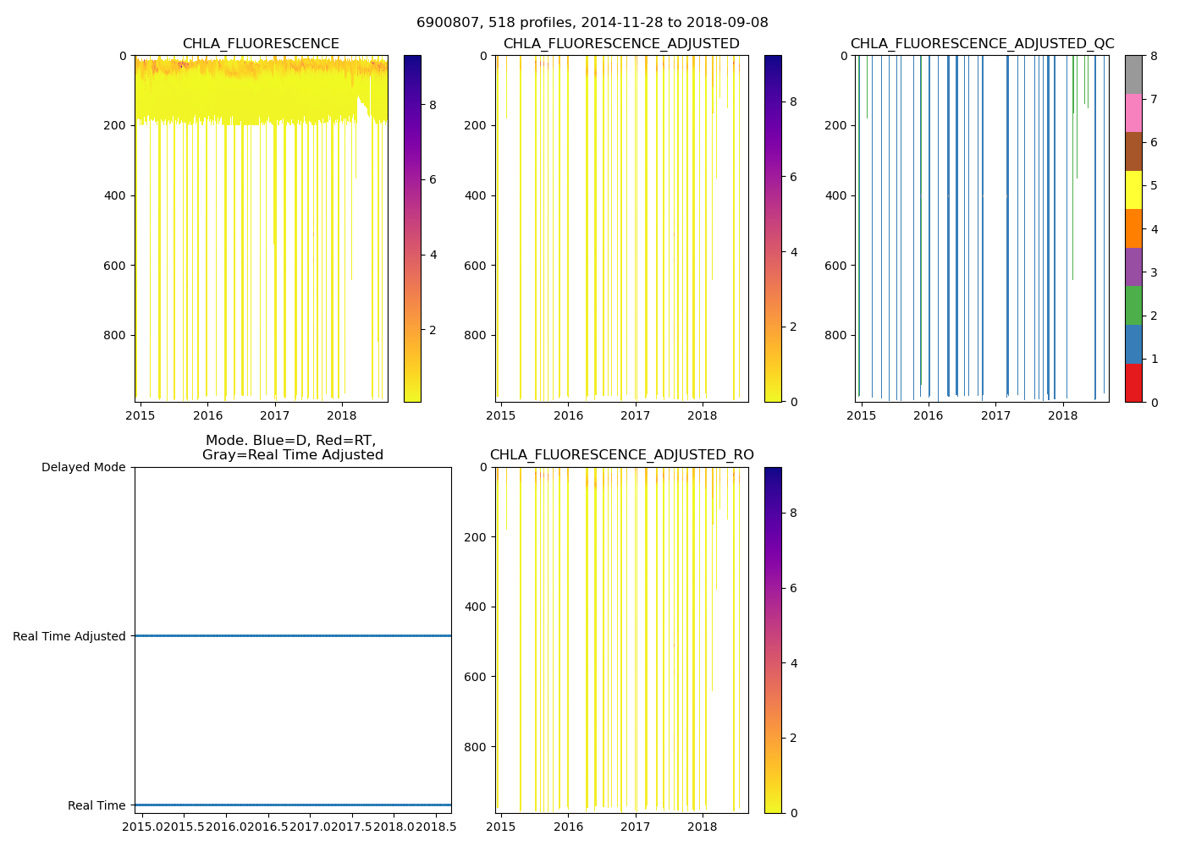Select the green swatch in the QC colorbar
1185x846 pixels.
(x=1133, y=305)
